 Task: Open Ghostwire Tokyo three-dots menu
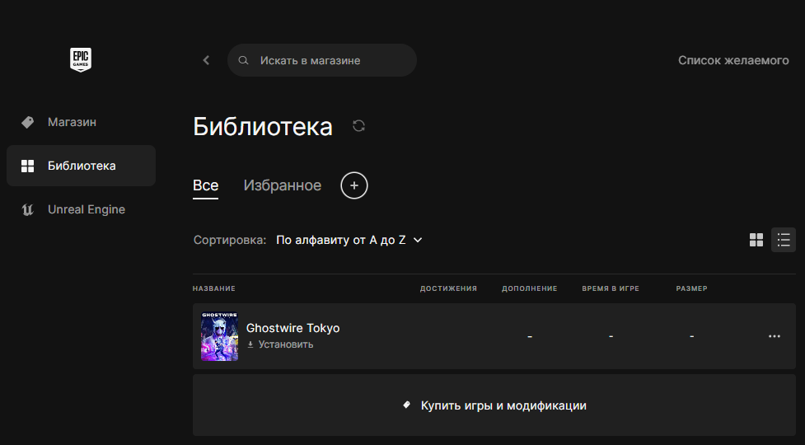tap(775, 336)
